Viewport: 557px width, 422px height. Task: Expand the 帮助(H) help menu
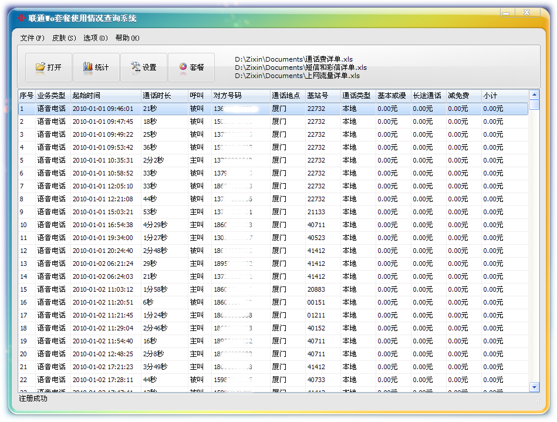point(127,38)
